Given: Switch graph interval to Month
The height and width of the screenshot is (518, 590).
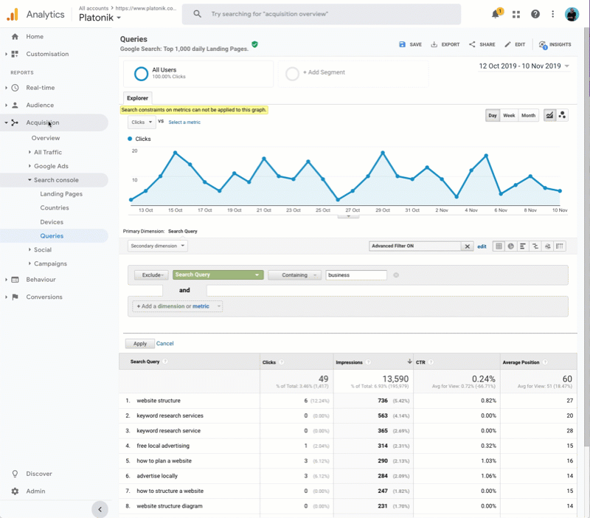Looking at the screenshot, I should pyautogui.click(x=529, y=116).
